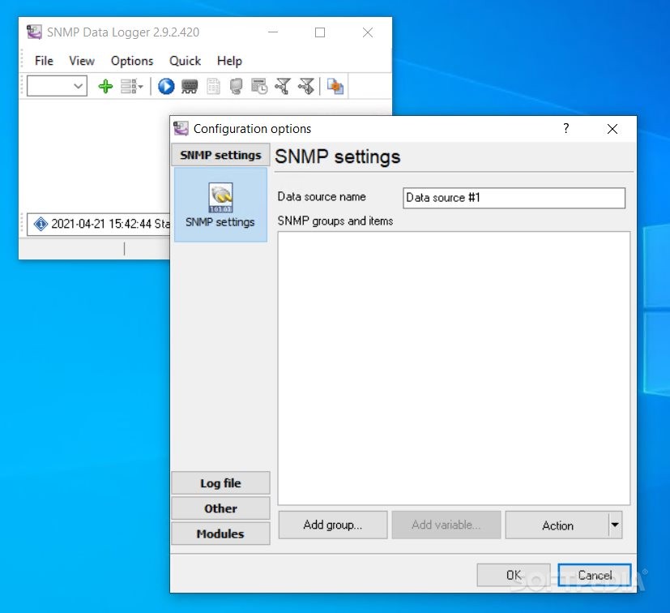670x613 pixels.
Task: Close the Configuration options dialog
Action: pos(612,129)
